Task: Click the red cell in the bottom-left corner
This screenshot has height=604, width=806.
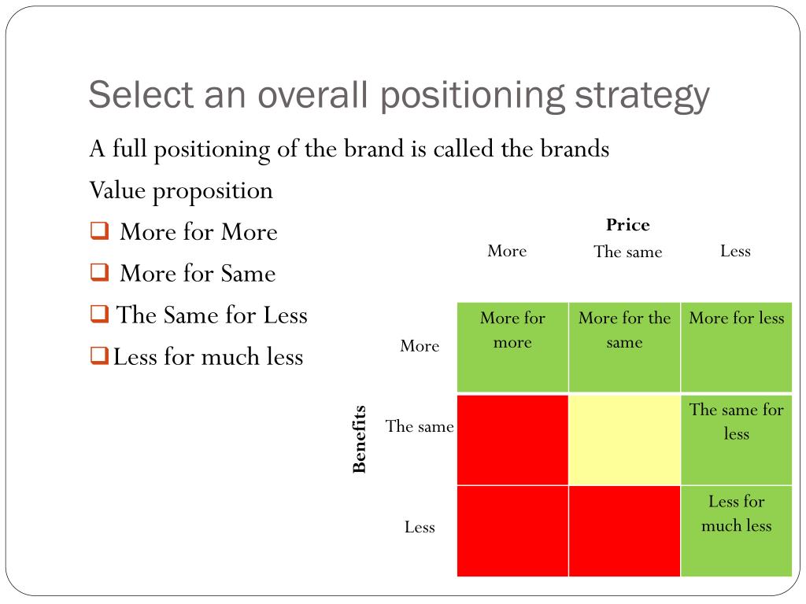Action: tap(512, 531)
